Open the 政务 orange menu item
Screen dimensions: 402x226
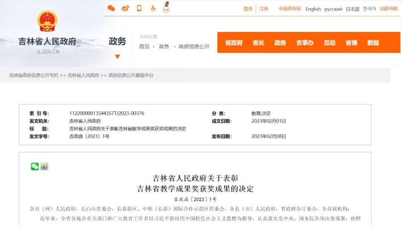(x=280, y=43)
